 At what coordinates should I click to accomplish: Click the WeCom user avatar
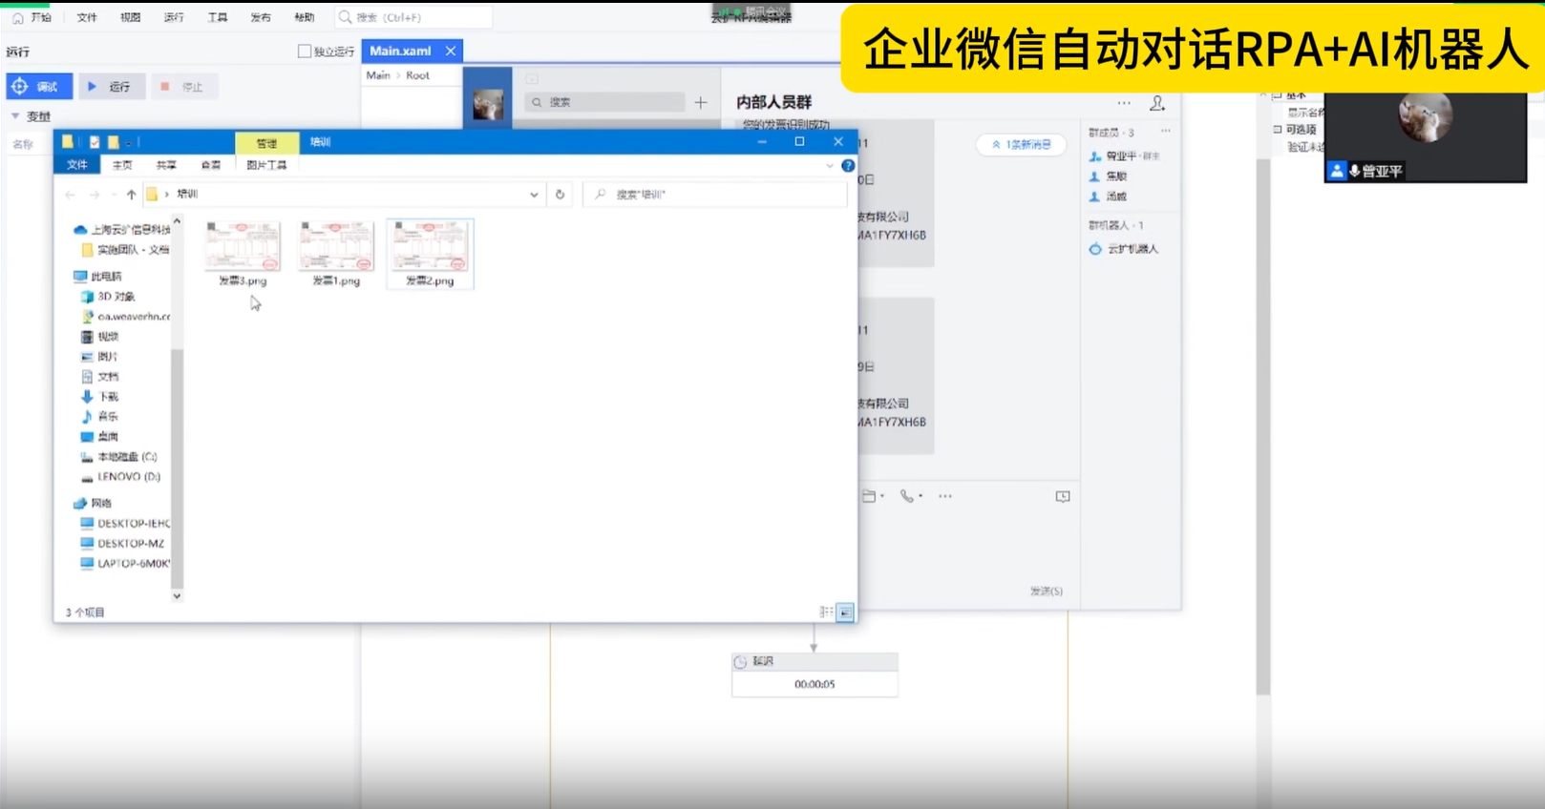point(488,104)
